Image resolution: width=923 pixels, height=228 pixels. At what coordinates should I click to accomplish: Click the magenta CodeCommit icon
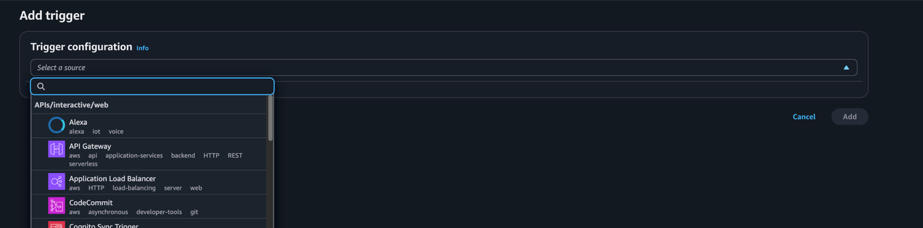pos(56,206)
